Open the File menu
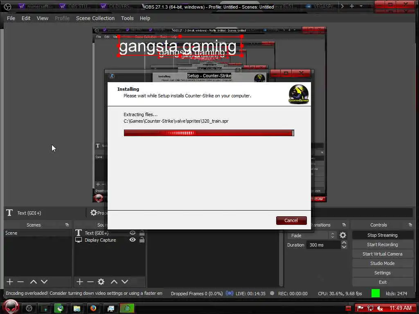Screen dimensions: 419x314 pyautogui.click(x=11, y=18)
